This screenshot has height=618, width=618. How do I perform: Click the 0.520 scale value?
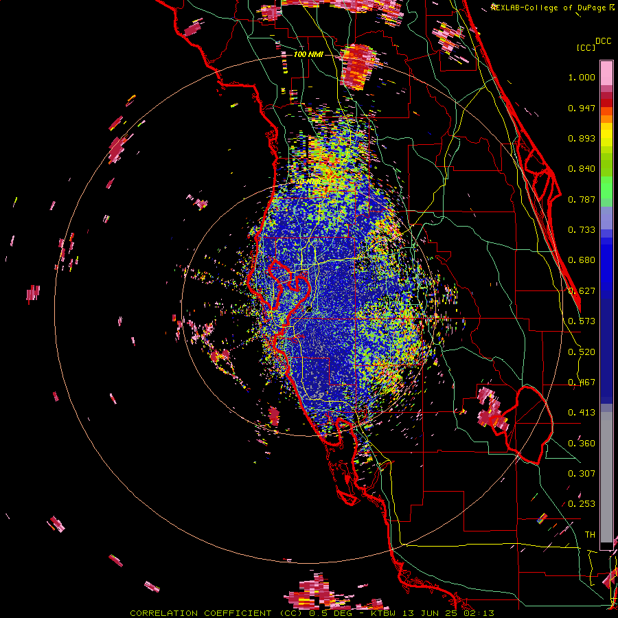pos(582,352)
